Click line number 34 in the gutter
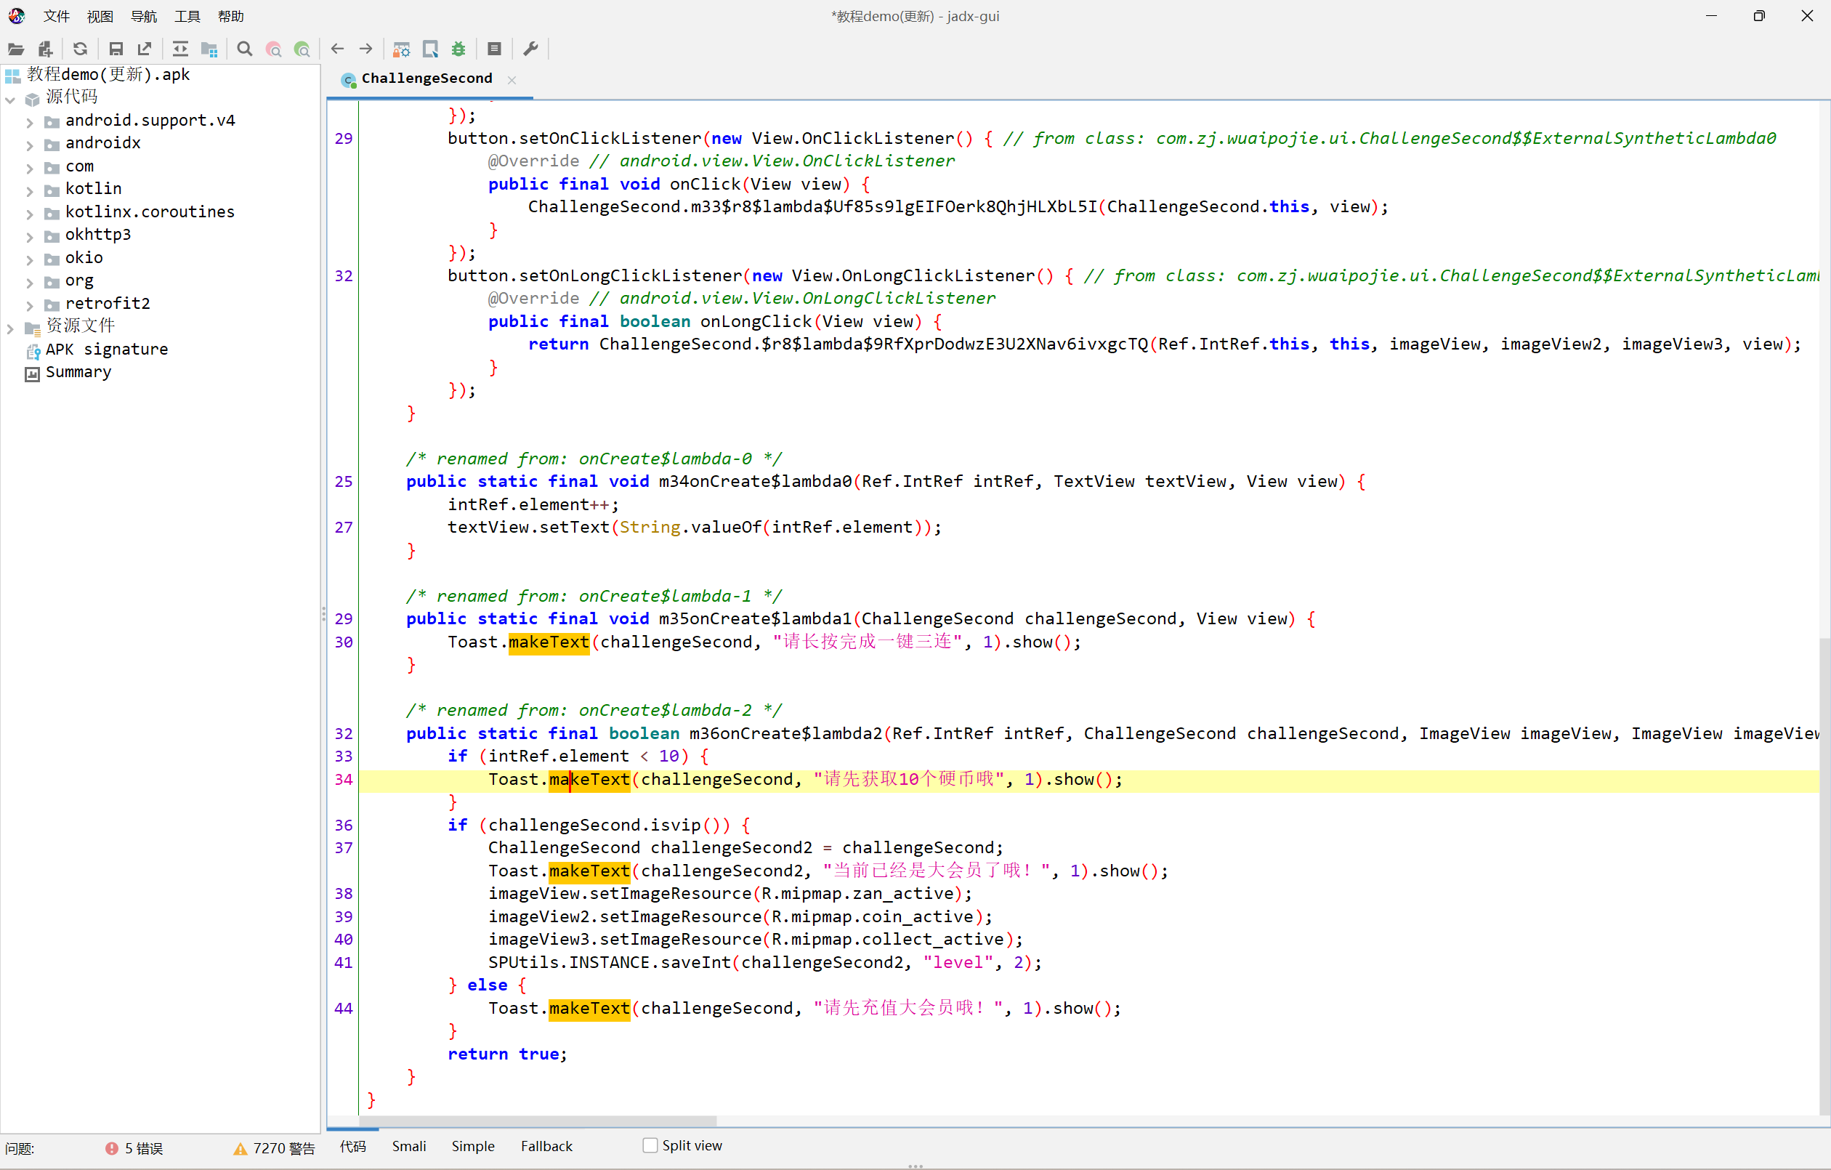Image resolution: width=1831 pixels, height=1170 pixels. (344, 779)
